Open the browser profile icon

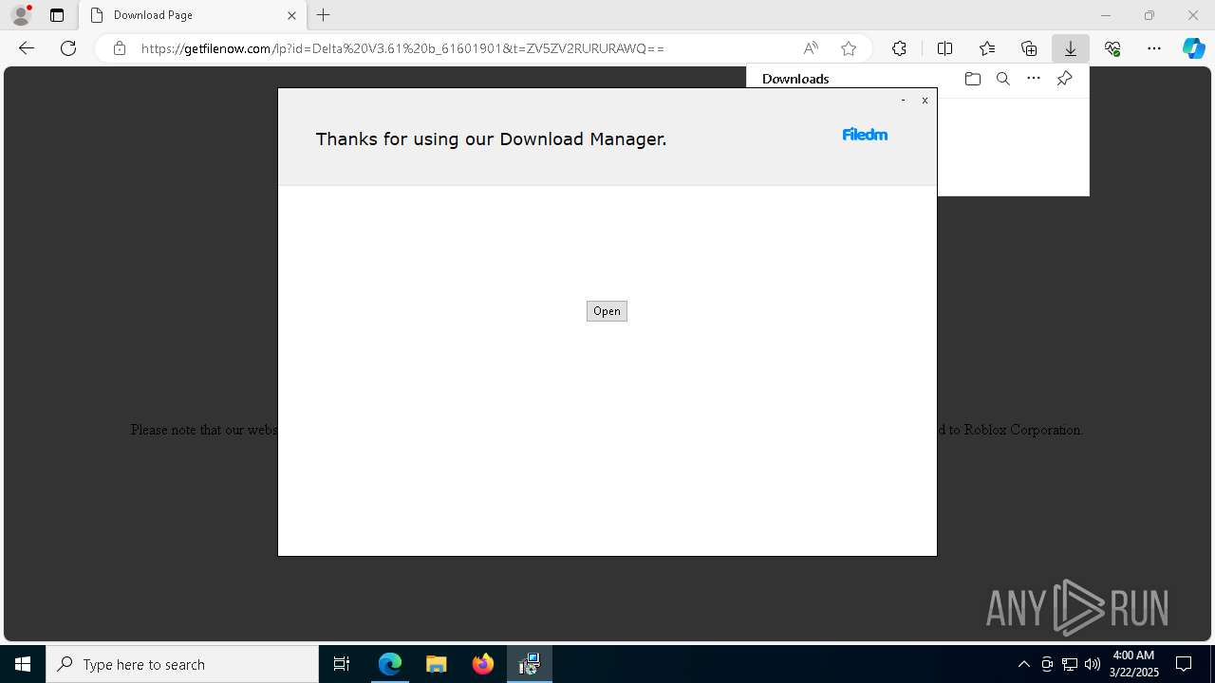tap(21, 15)
